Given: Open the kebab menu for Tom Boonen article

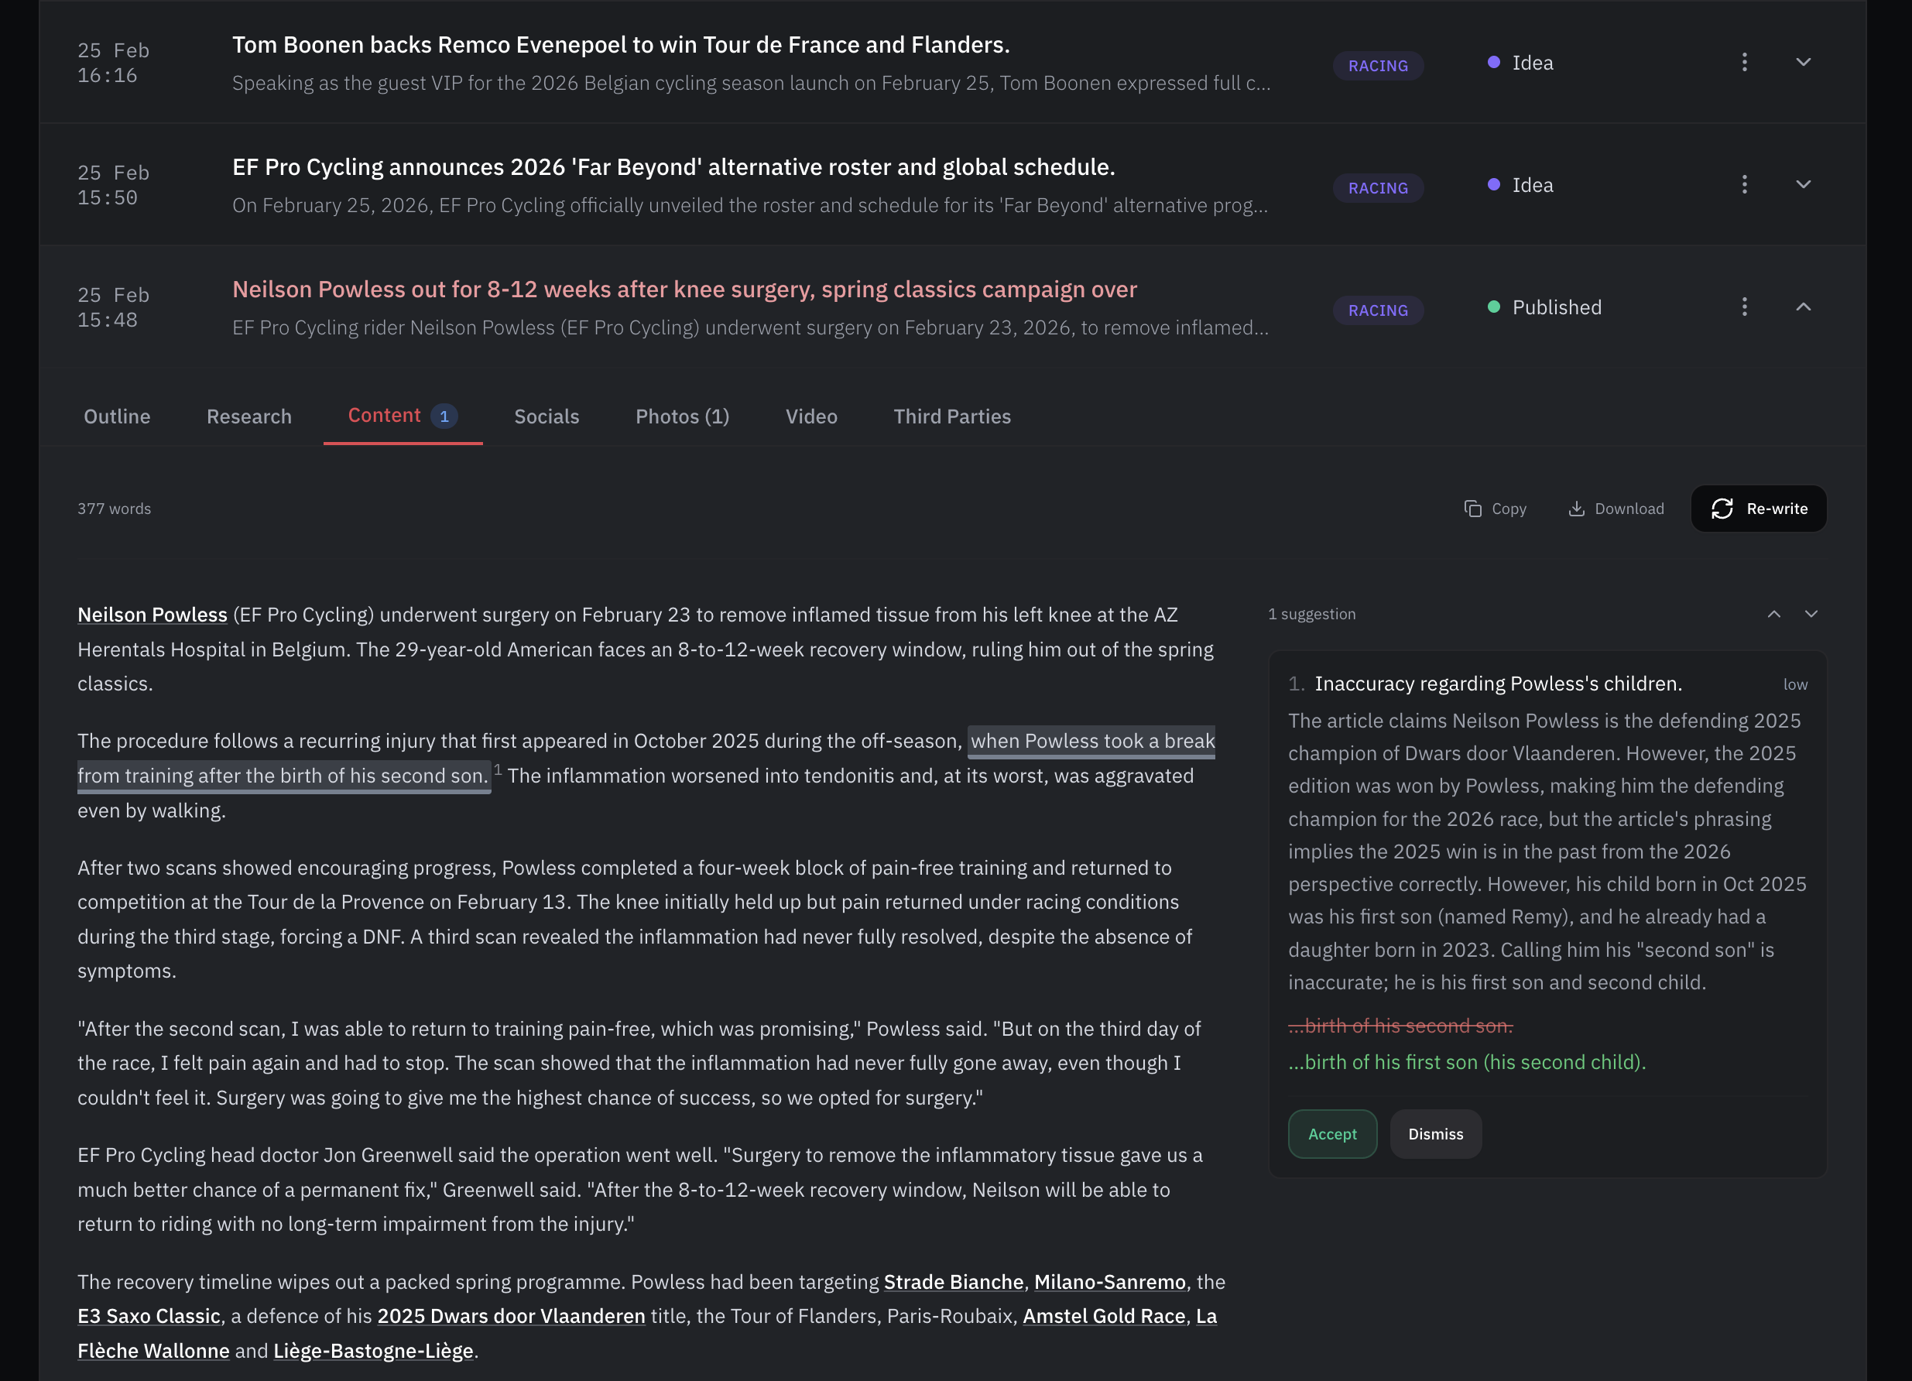Looking at the screenshot, I should point(1743,62).
